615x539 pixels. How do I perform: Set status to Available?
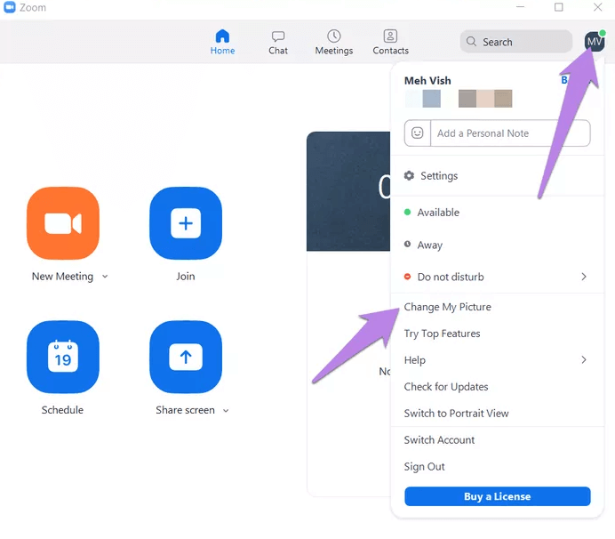click(x=438, y=213)
